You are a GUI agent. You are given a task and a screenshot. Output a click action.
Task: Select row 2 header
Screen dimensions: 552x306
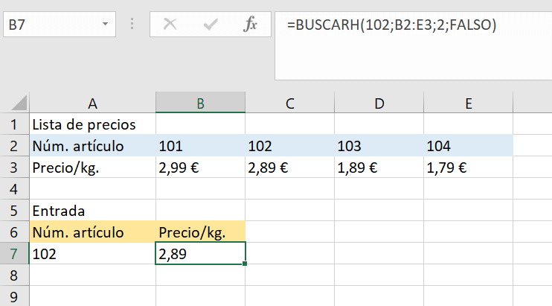[14, 145]
